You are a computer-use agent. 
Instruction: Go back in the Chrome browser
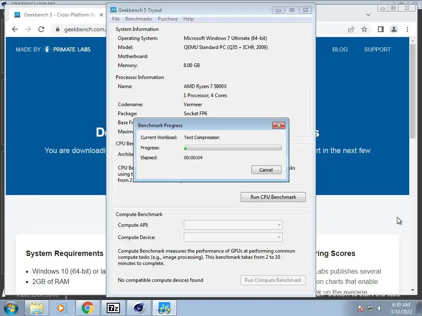click(x=15, y=29)
